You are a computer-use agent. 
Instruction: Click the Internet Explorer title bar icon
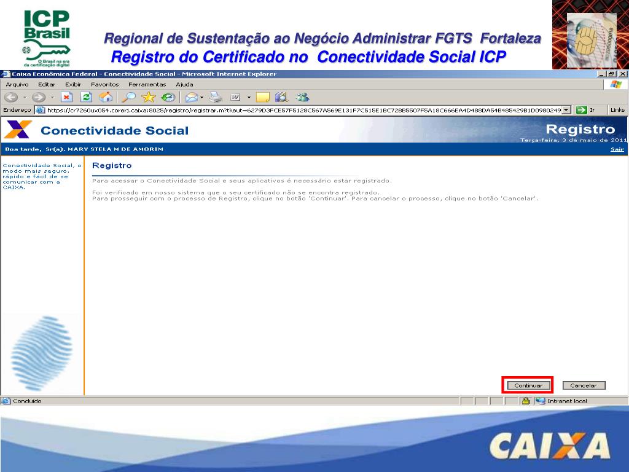(x=5, y=74)
